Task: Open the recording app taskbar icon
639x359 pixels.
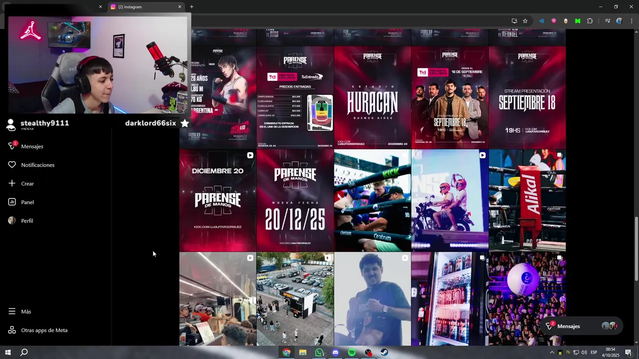Action: 368,353
